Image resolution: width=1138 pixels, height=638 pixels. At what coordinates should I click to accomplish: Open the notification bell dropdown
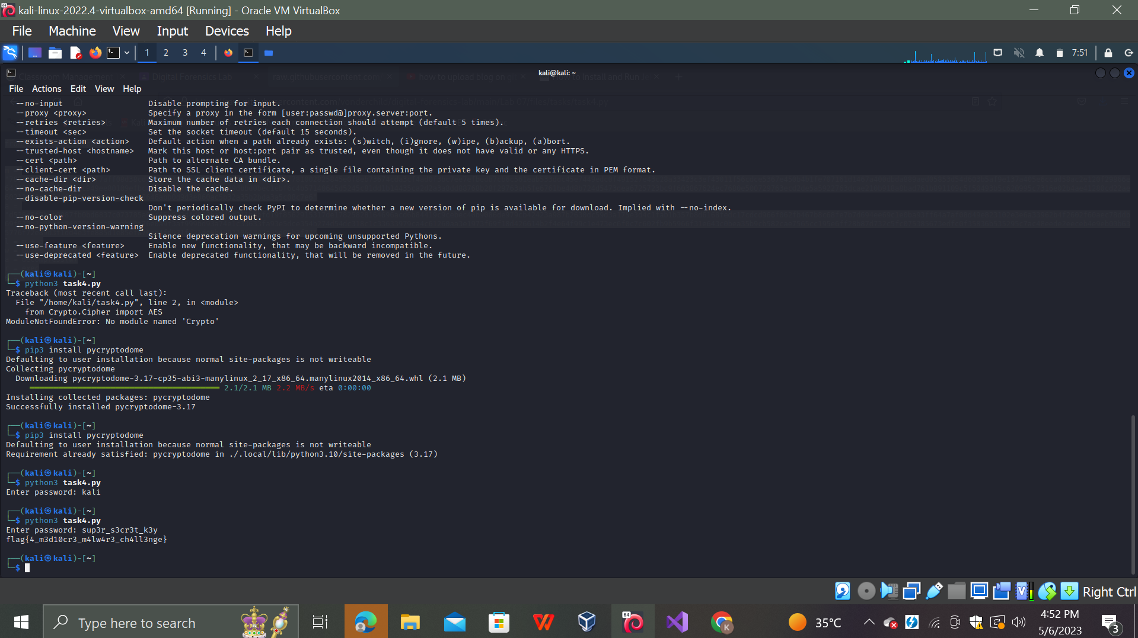[x=1039, y=53]
